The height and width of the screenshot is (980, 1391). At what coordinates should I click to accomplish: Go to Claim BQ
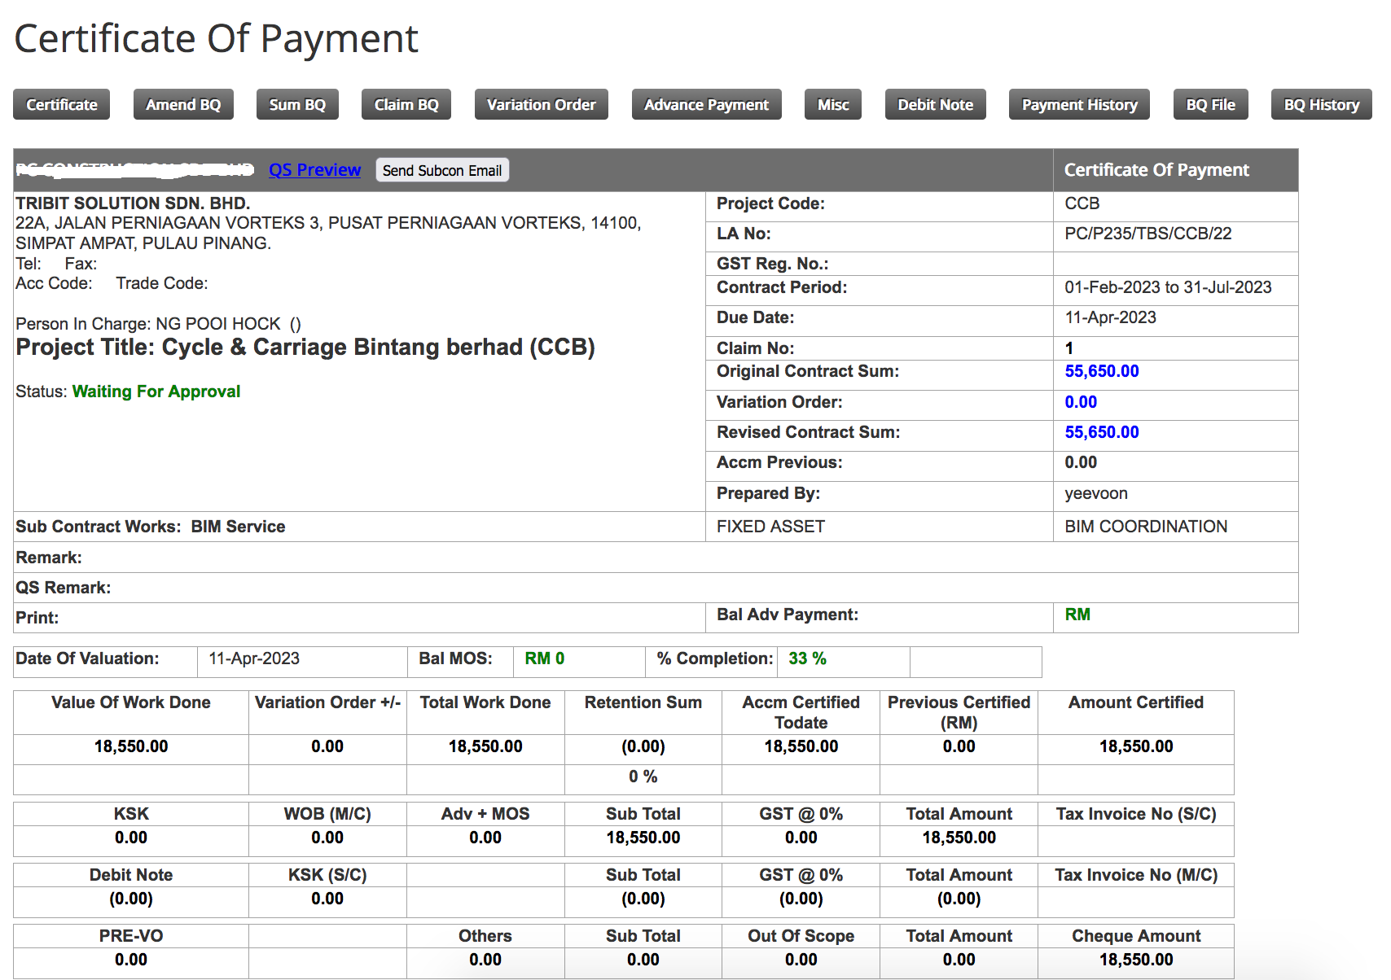(x=406, y=105)
